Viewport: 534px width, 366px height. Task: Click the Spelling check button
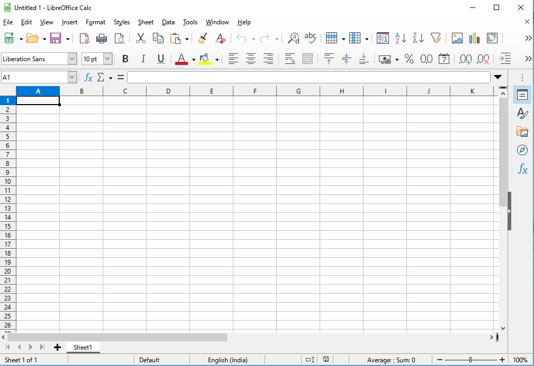311,38
